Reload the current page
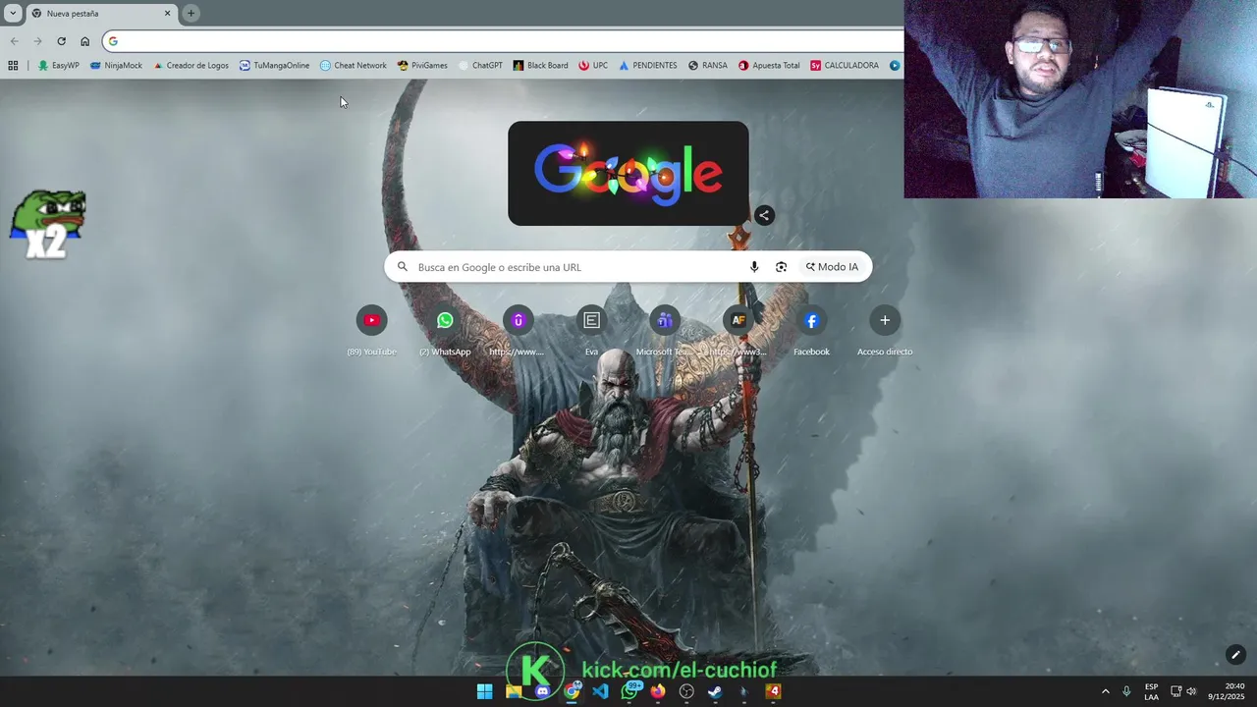 (61, 41)
